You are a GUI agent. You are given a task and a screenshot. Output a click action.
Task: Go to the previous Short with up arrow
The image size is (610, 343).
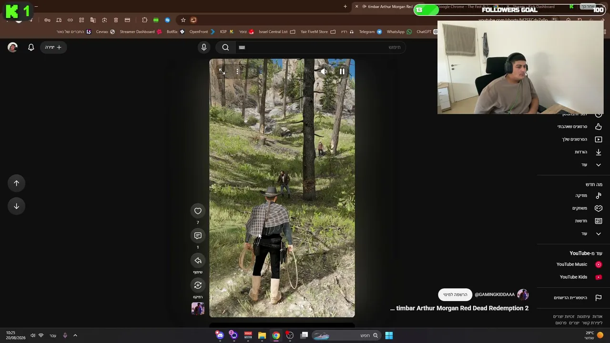pos(16,183)
